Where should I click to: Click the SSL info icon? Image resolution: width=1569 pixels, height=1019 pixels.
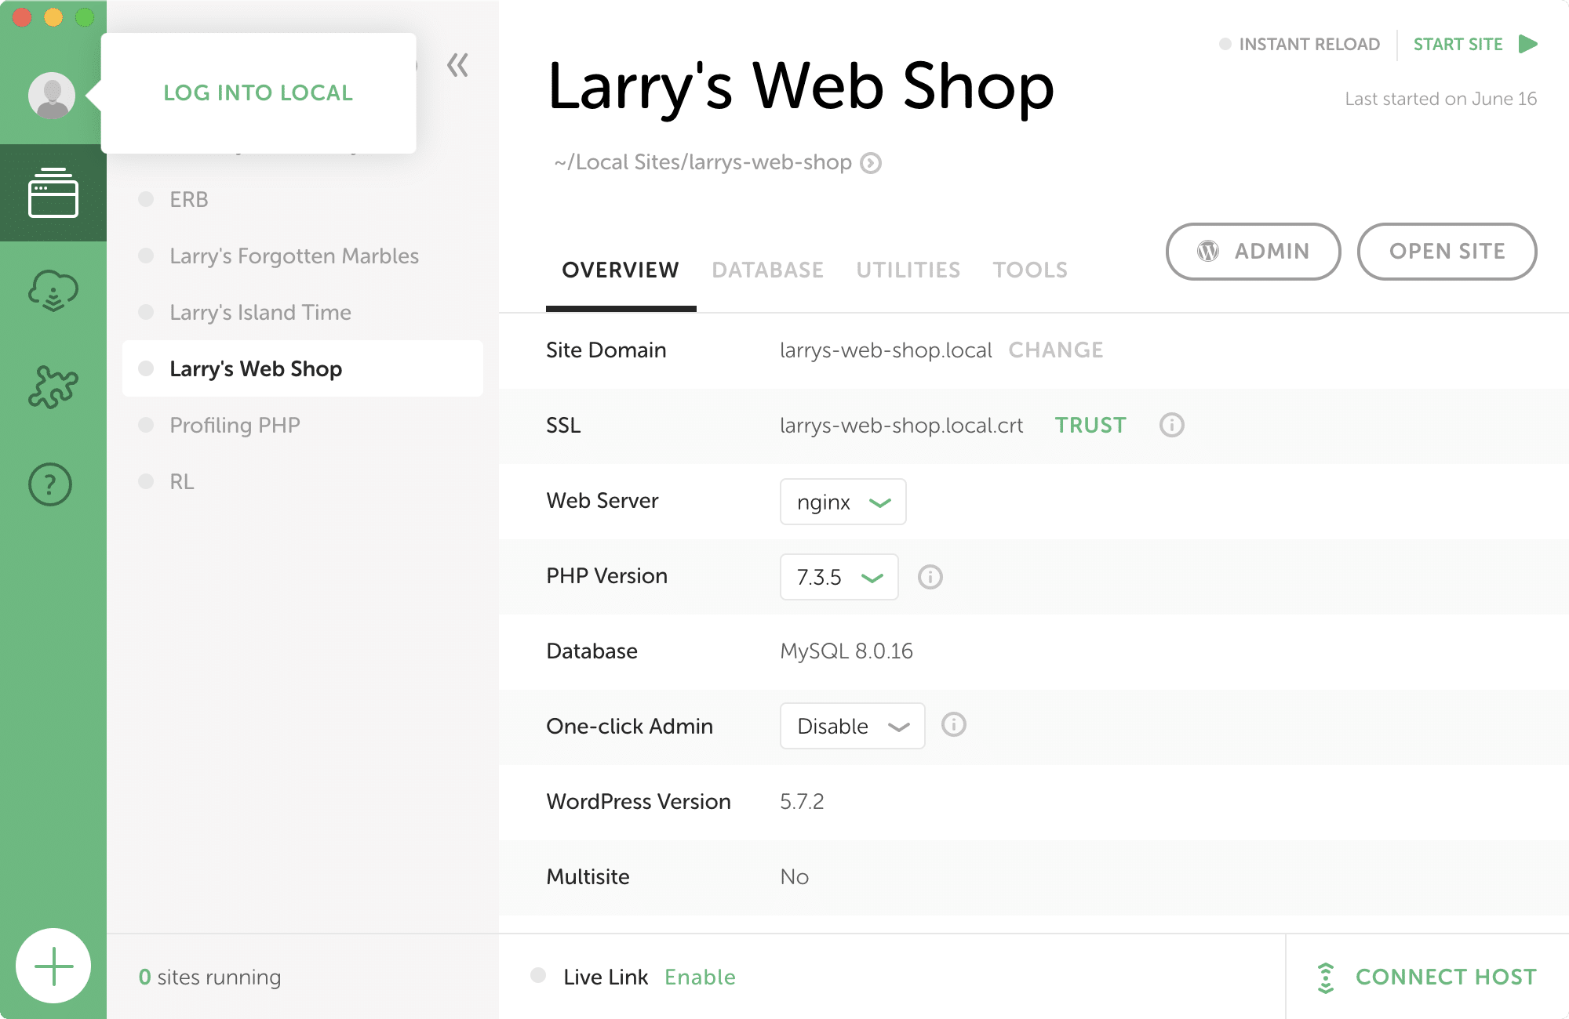pyautogui.click(x=1171, y=425)
